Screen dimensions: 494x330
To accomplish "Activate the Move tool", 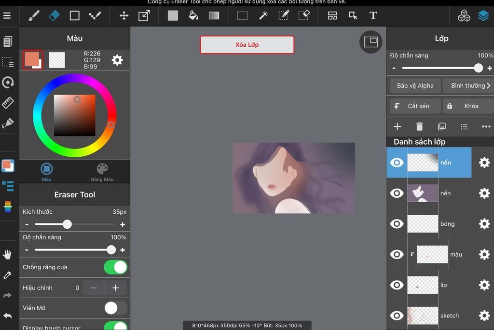I will [124, 15].
